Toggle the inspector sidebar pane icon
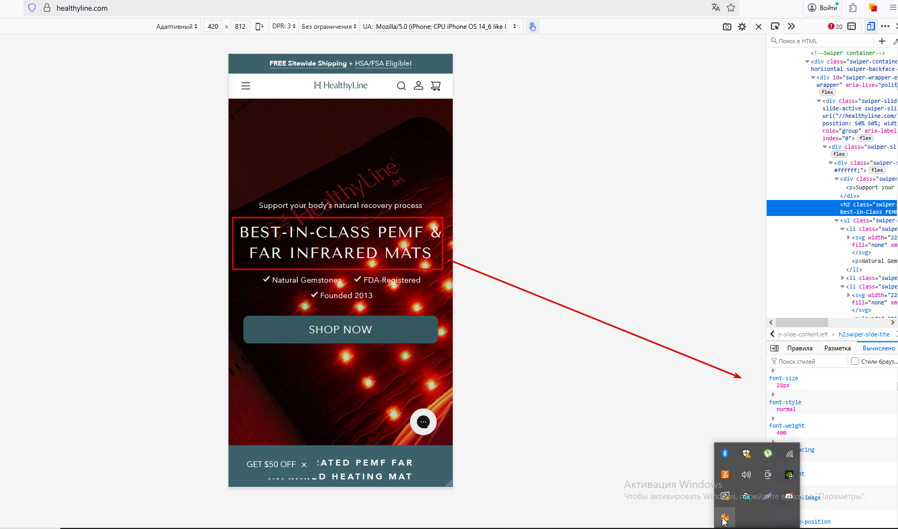 click(775, 348)
